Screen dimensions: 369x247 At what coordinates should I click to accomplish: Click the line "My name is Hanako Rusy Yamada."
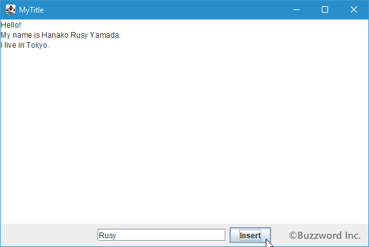tap(60, 35)
